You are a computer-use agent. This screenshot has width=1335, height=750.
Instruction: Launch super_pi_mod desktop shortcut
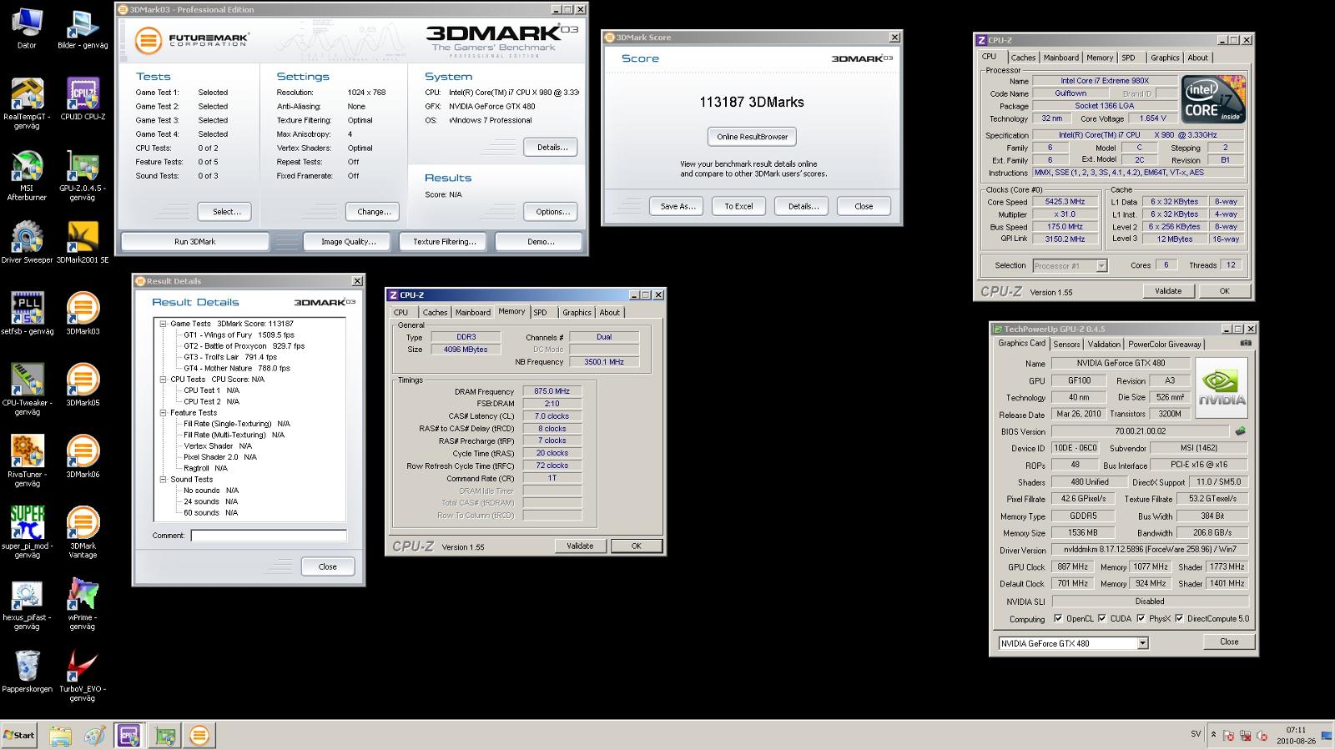pyautogui.click(x=27, y=531)
